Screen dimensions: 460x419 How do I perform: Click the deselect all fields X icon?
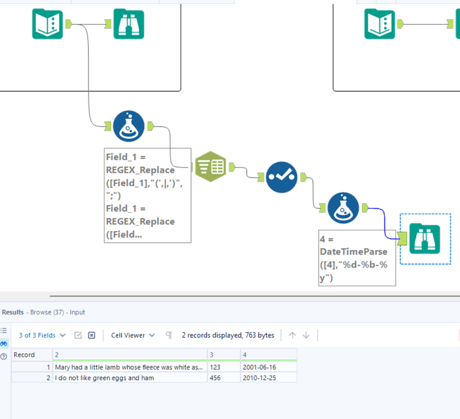[92, 335]
